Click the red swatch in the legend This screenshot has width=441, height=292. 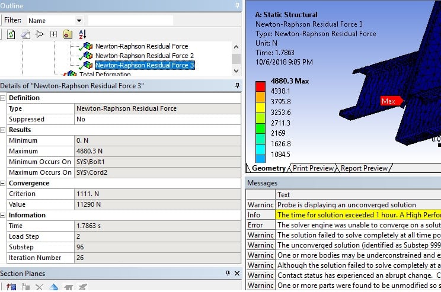260,86
